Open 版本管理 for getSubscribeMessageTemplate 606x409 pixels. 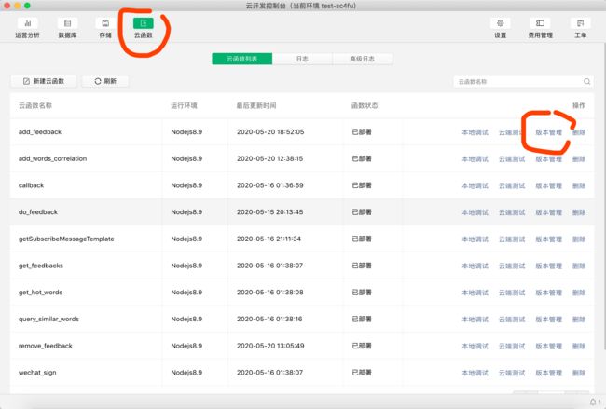548,239
